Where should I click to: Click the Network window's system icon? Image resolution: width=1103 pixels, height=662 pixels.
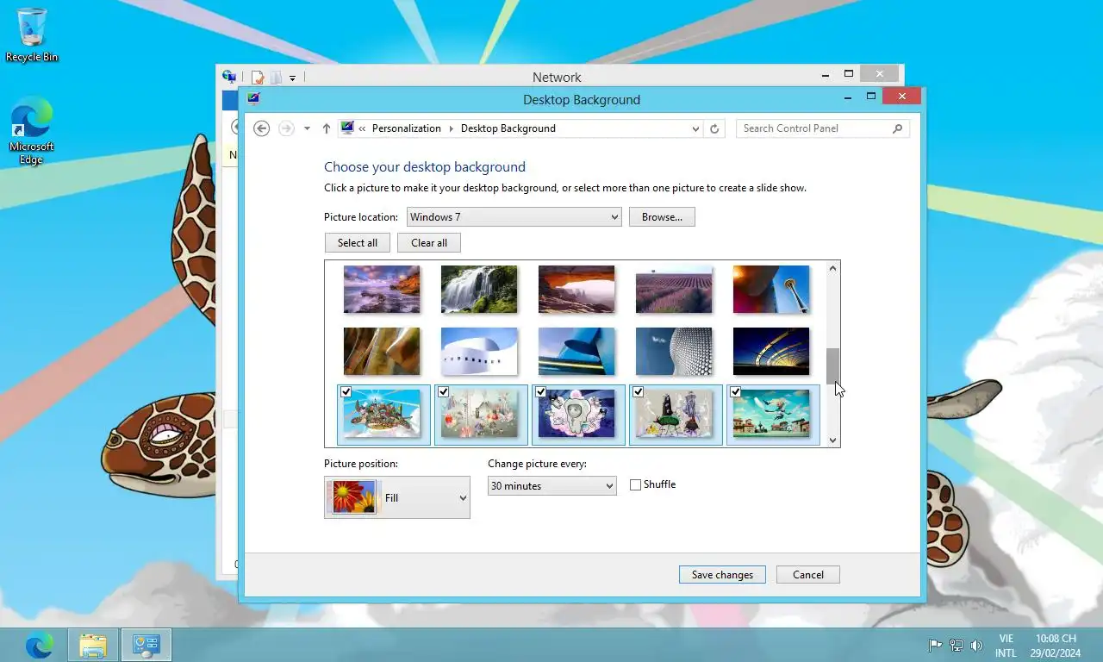point(228,77)
